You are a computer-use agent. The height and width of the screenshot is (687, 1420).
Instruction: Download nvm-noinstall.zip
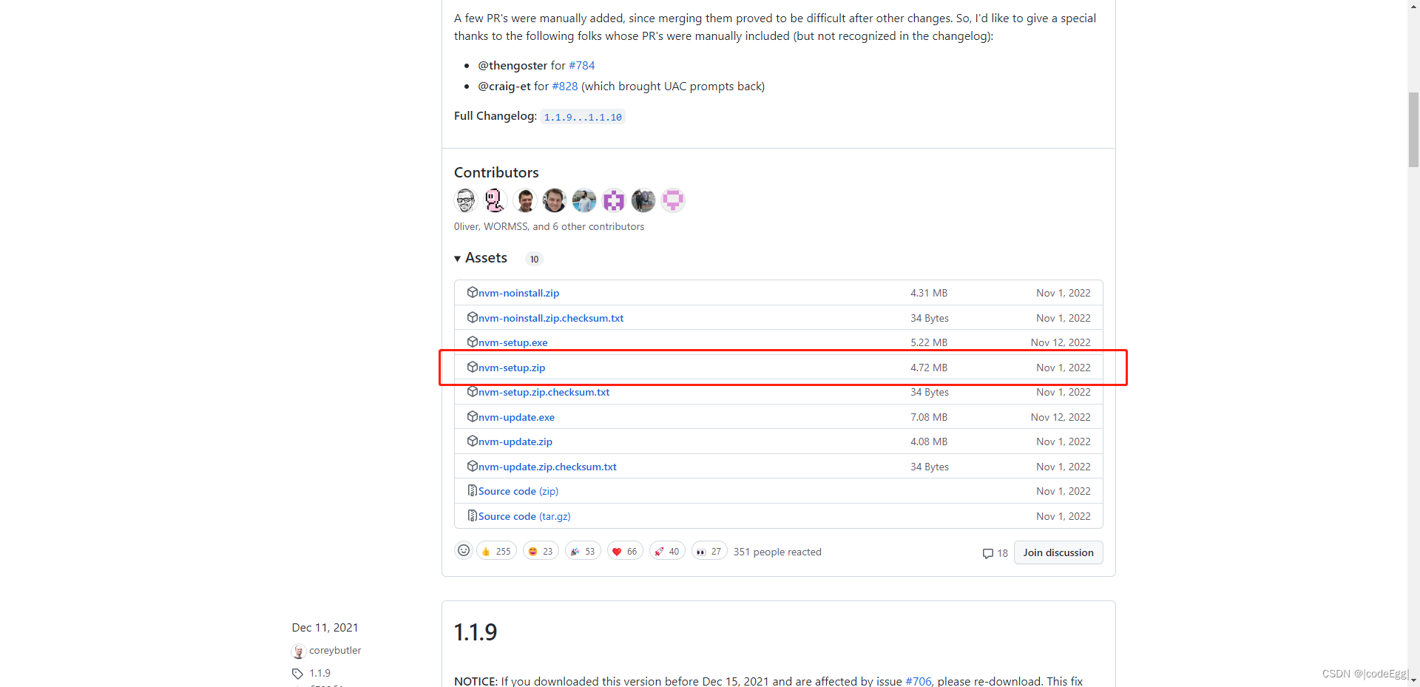click(518, 293)
